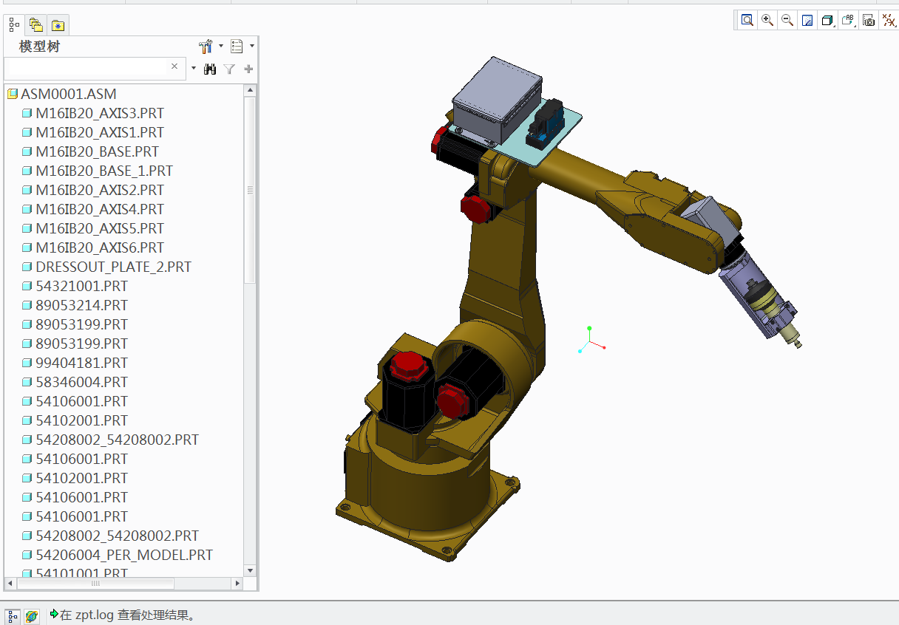Click the coordinate system triad in viewport

pyautogui.click(x=591, y=340)
